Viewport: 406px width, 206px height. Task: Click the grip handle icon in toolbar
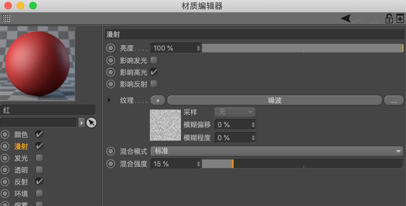point(6,18)
